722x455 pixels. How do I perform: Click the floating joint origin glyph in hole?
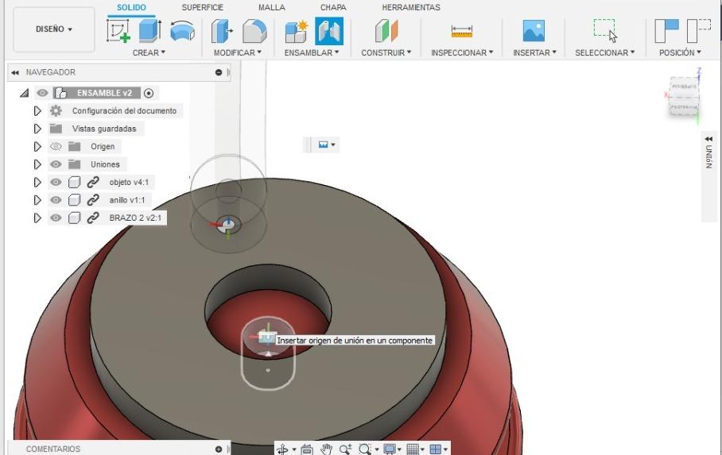267,337
